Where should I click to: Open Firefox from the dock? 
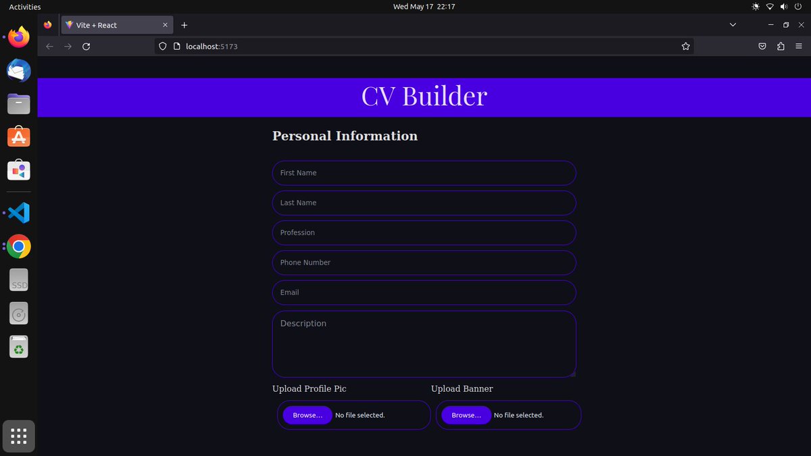pos(19,36)
